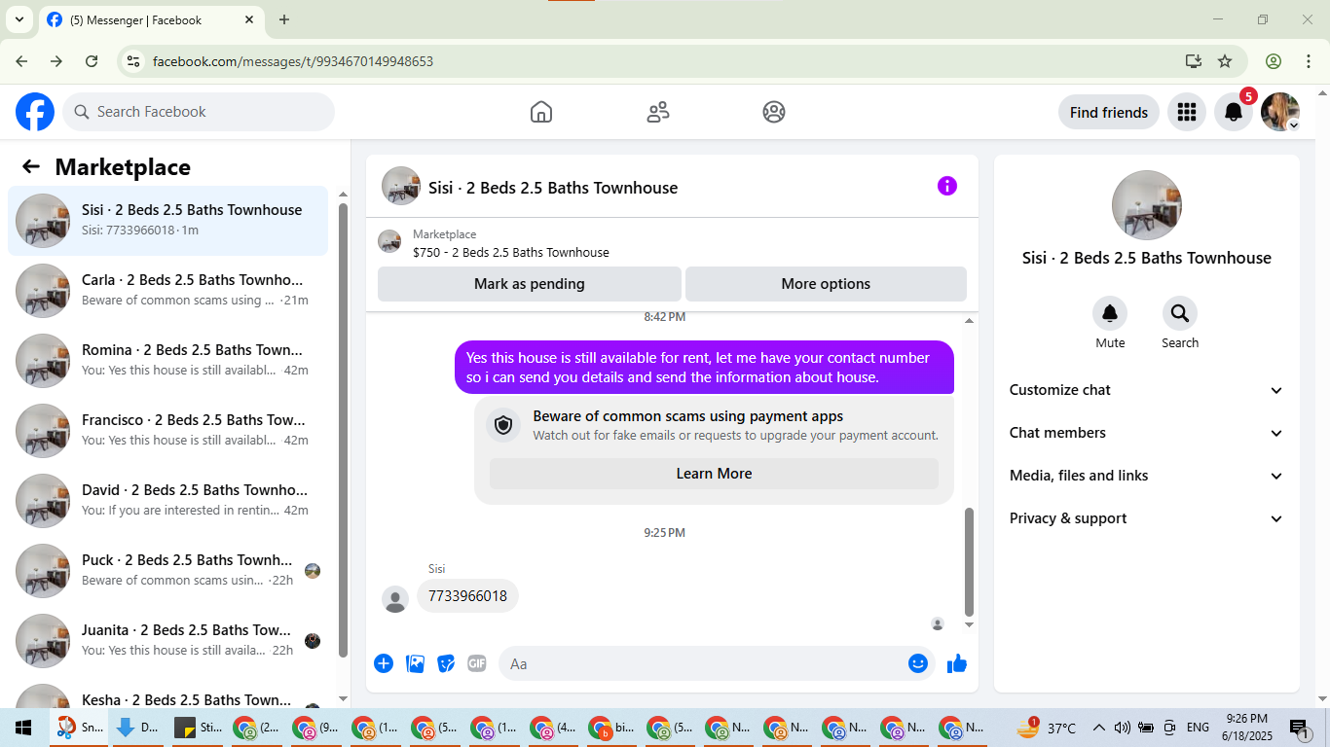Expand Media, files and links section
Image resolution: width=1330 pixels, height=747 pixels.
click(1146, 476)
